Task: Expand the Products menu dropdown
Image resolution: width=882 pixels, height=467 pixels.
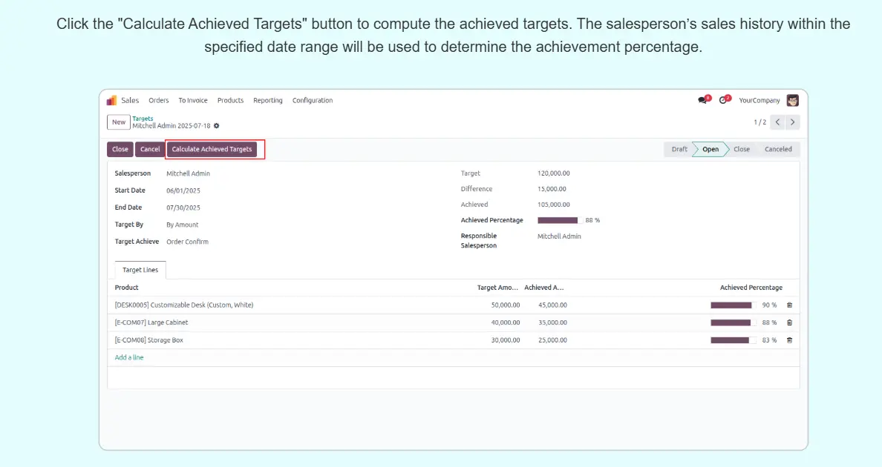Action: point(230,101)
